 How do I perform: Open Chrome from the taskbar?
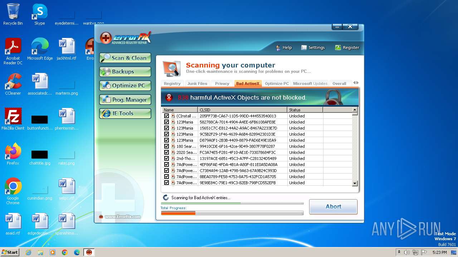65,252
